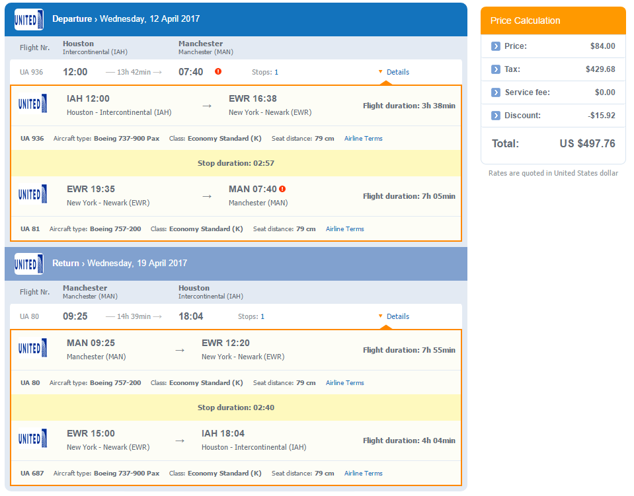Image resolution: width=634 pixels, height=496 pixels.
Task: Click the red alert icon next to MAN 07:40
Action: click(x=282, y=189)
